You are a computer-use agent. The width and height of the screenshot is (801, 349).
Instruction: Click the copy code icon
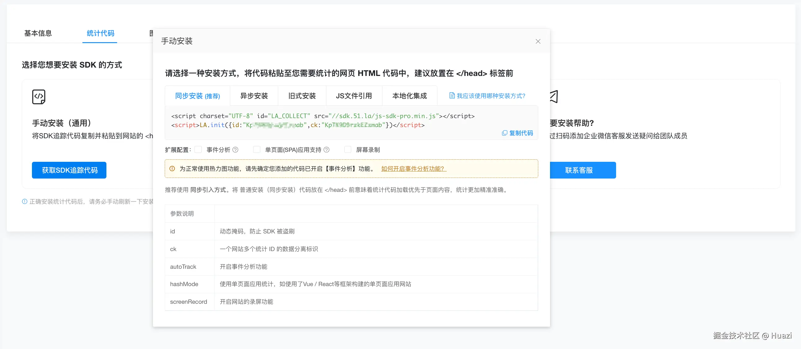[504, 133]
